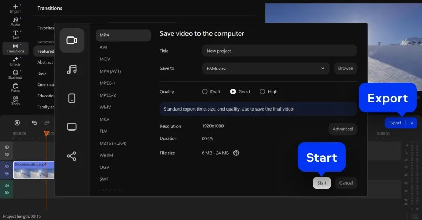Open the Export button dropdown arrow
422x220 pixels.
412,123
